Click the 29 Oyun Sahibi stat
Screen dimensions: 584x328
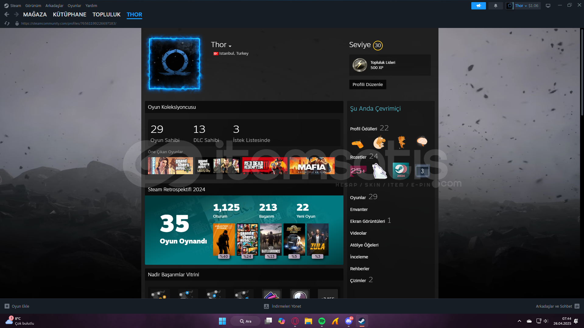[165, 133]
